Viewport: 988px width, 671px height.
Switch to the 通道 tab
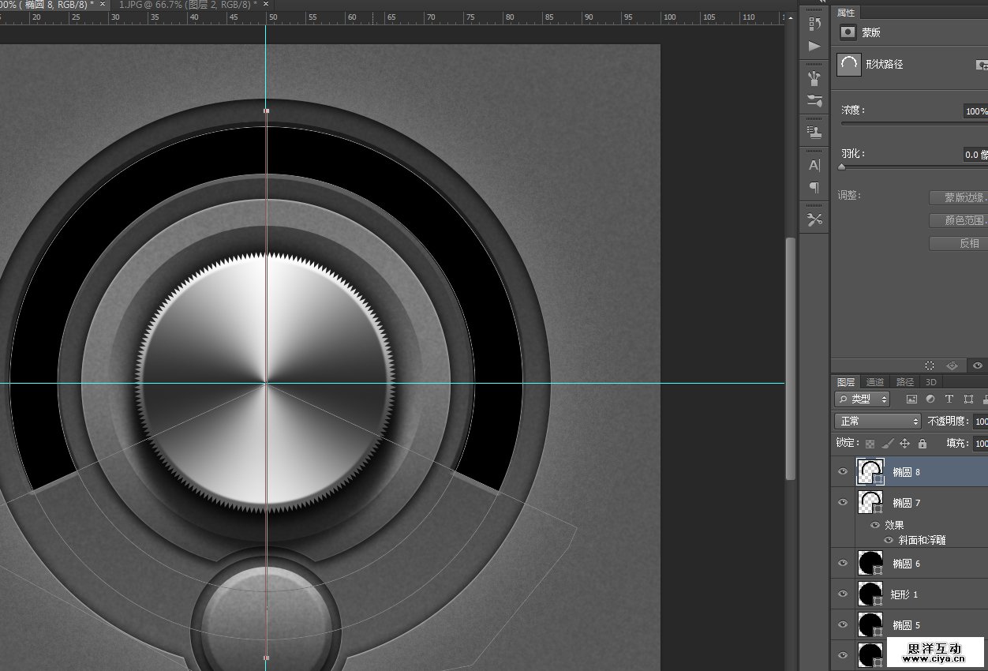pyautogui.click(x=874, y=382)
